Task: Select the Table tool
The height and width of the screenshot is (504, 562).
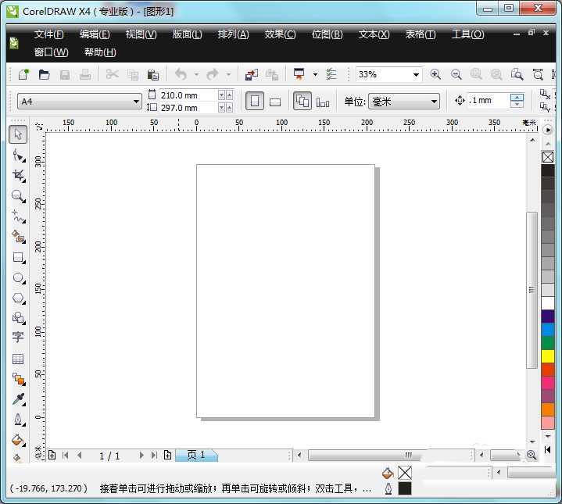Action: coord(18,359)
